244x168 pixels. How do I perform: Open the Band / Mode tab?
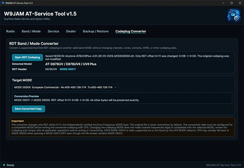tap(31, 31)
